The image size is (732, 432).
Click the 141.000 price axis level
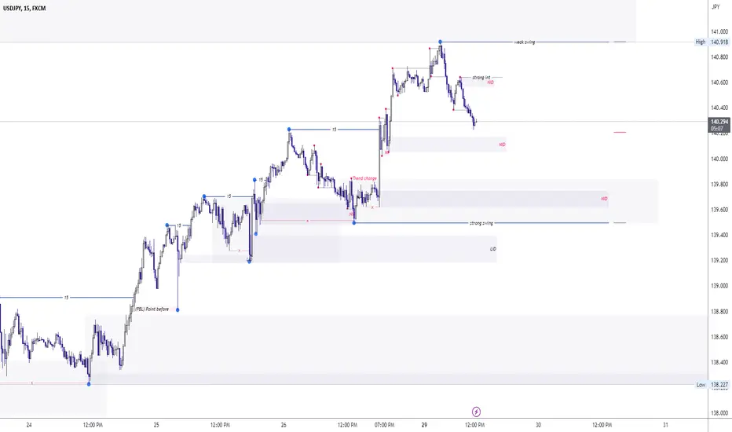719,31
